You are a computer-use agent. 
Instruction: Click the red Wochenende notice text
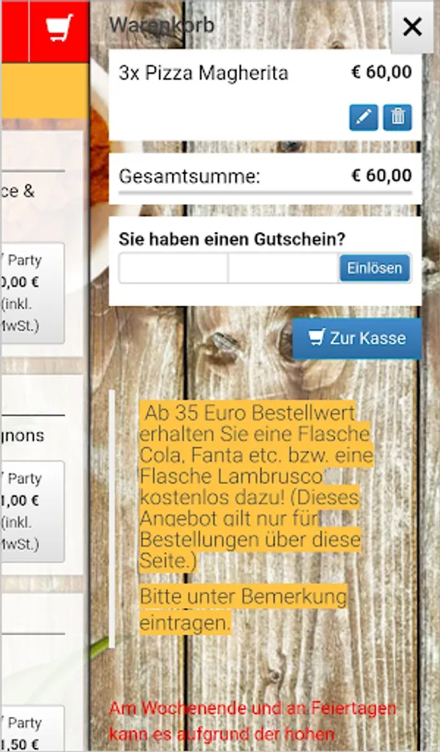[x=253, y=721]
